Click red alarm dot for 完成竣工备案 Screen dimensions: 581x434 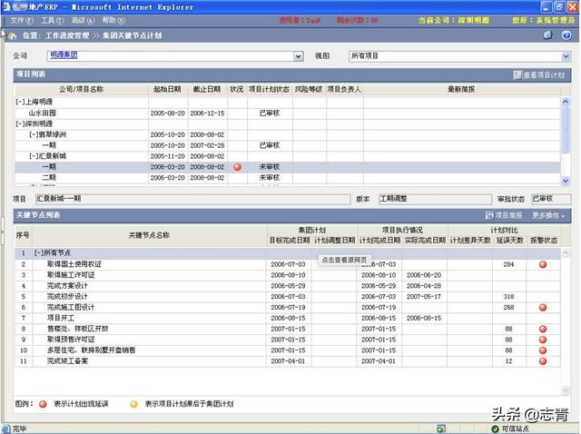(x=543, y=361)
